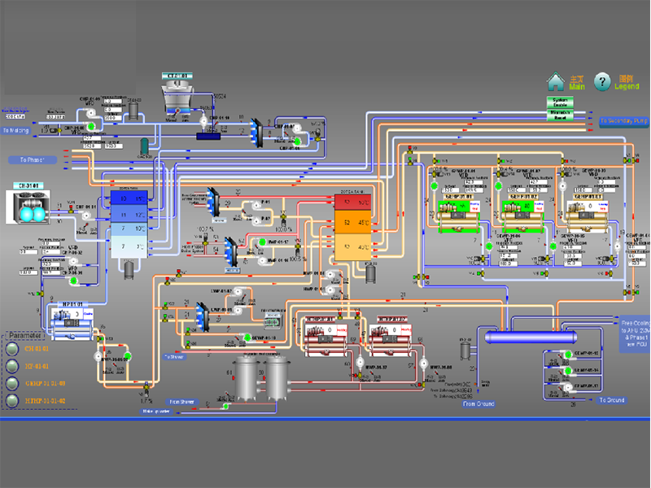Toggle the CH-01-01 parameter button
This screenshot has width=651, height=488.
[x=12, y=349]
